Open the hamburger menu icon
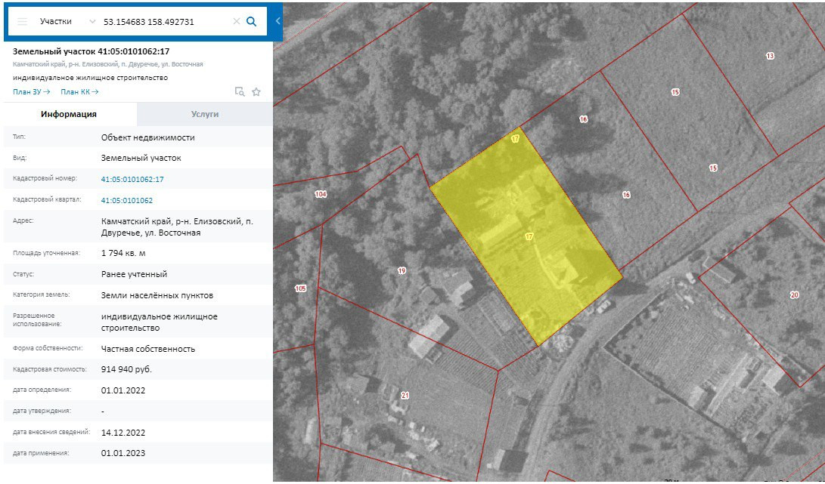The image size is (825, 484). point(22,22)
